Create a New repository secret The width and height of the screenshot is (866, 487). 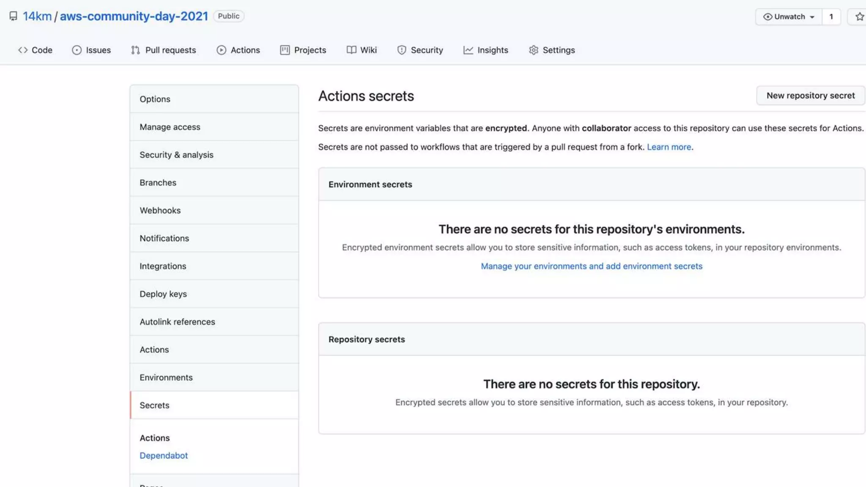pyautogui.click(x=810, y=96)
